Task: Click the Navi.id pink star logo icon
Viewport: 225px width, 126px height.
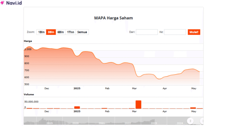Action: pos(2,3)
